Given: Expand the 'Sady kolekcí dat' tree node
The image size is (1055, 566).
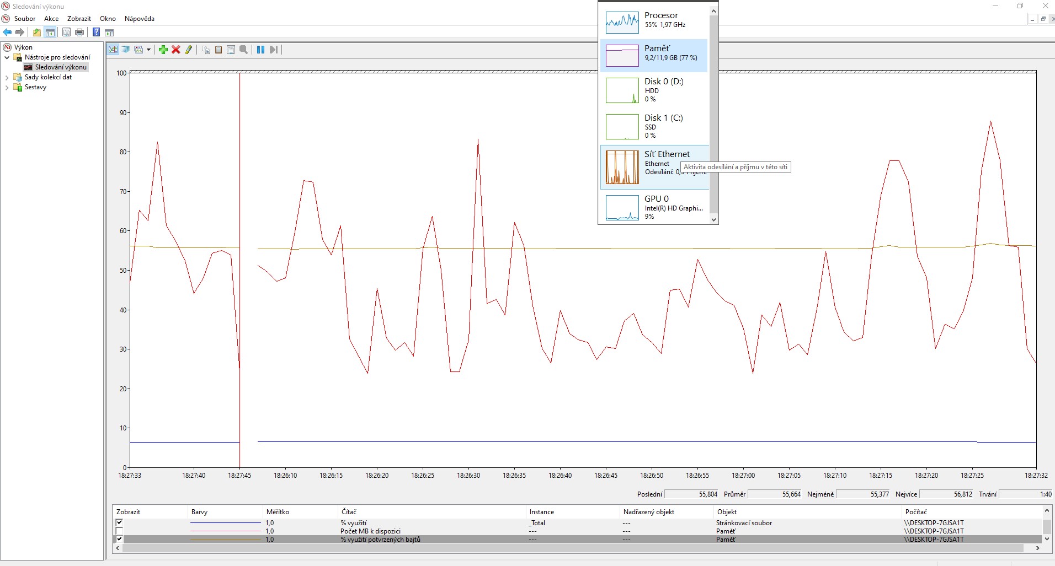Looking at the screenshot, I should tap(7, 77).
